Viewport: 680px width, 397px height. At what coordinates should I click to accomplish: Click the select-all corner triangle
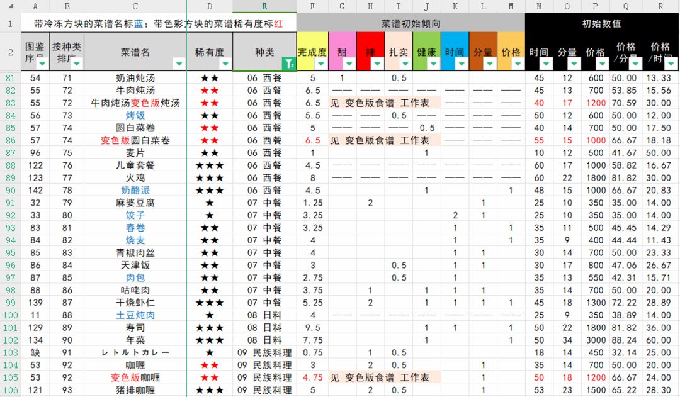(x=11, y=6)
